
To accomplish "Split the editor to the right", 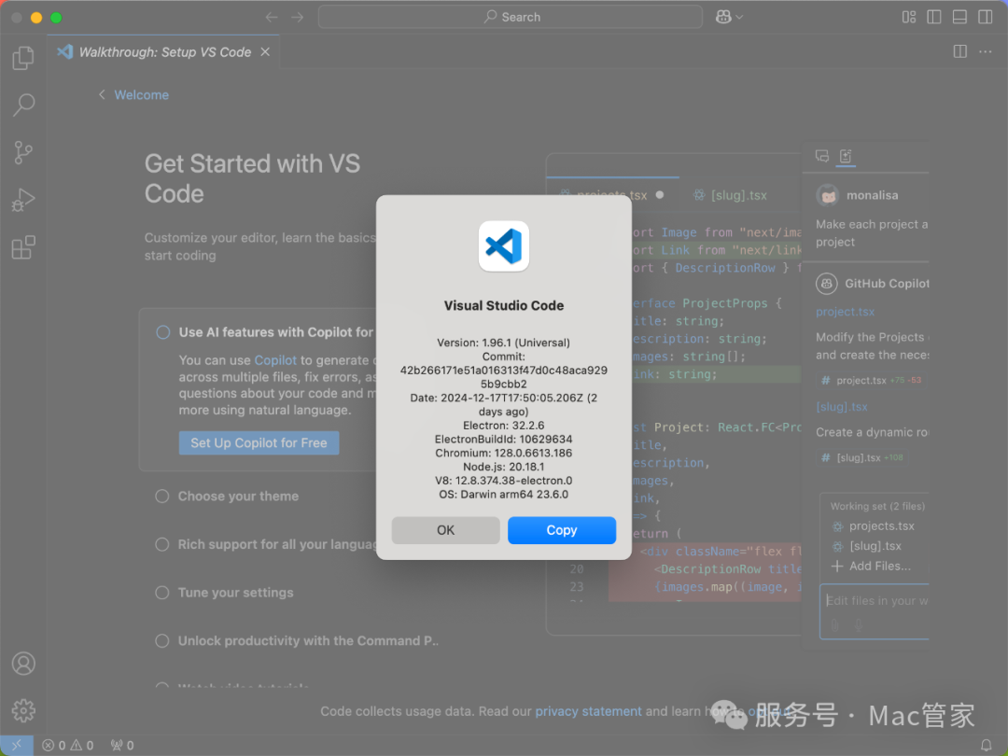I will pos(959,51).
